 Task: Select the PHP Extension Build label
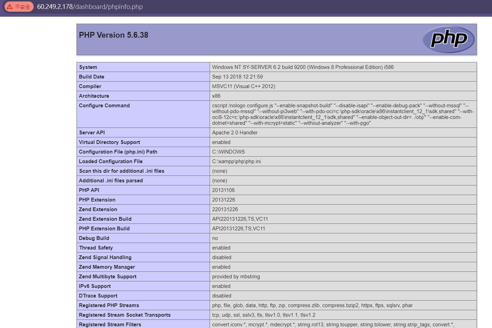104,229
